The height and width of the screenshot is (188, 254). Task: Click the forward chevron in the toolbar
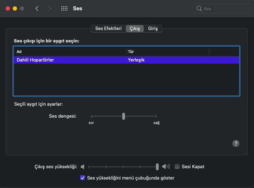click(50, 8)
